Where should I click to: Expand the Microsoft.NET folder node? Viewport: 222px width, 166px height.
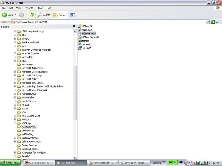pyautogui.click(x=15, y=94)
